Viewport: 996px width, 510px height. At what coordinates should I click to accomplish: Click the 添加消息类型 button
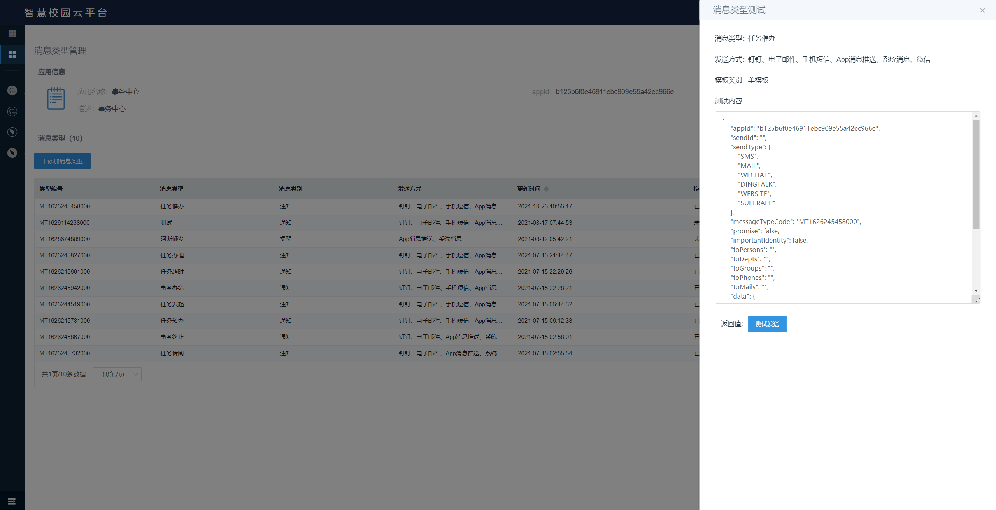point(62,161)
